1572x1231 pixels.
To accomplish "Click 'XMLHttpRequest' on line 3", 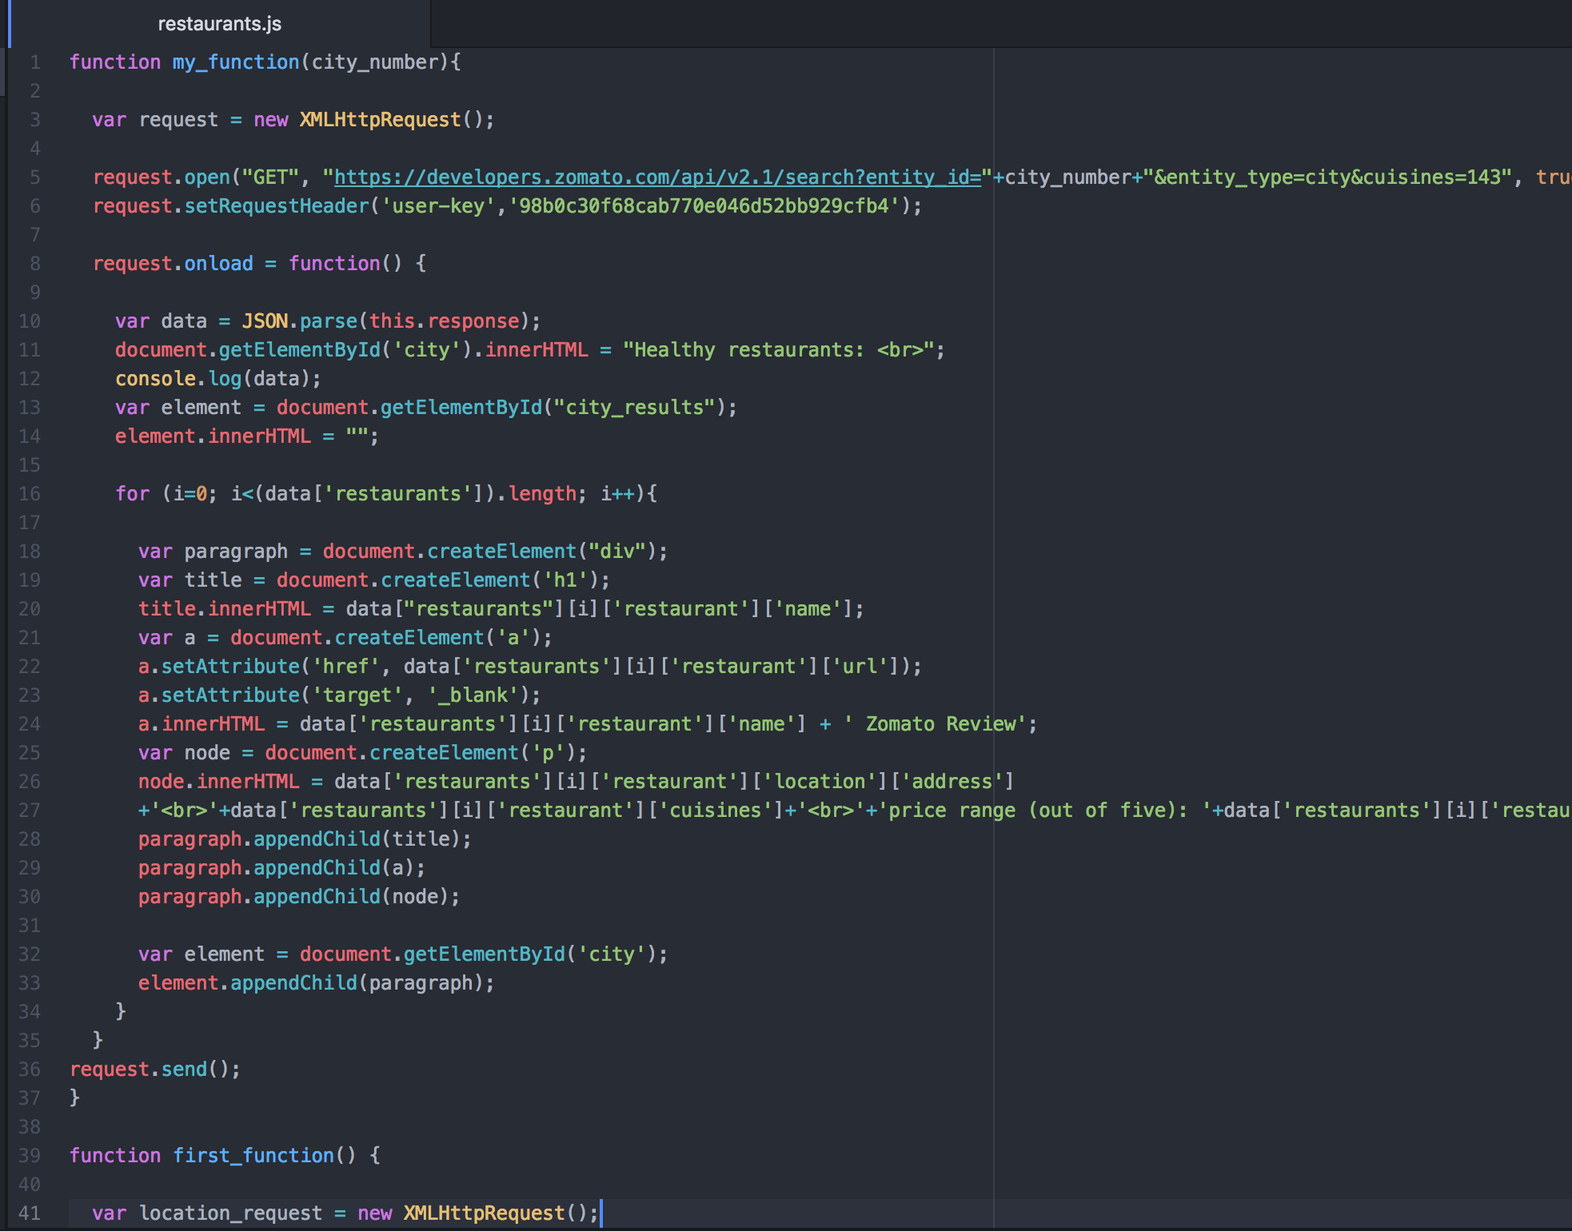I will 381,119.
